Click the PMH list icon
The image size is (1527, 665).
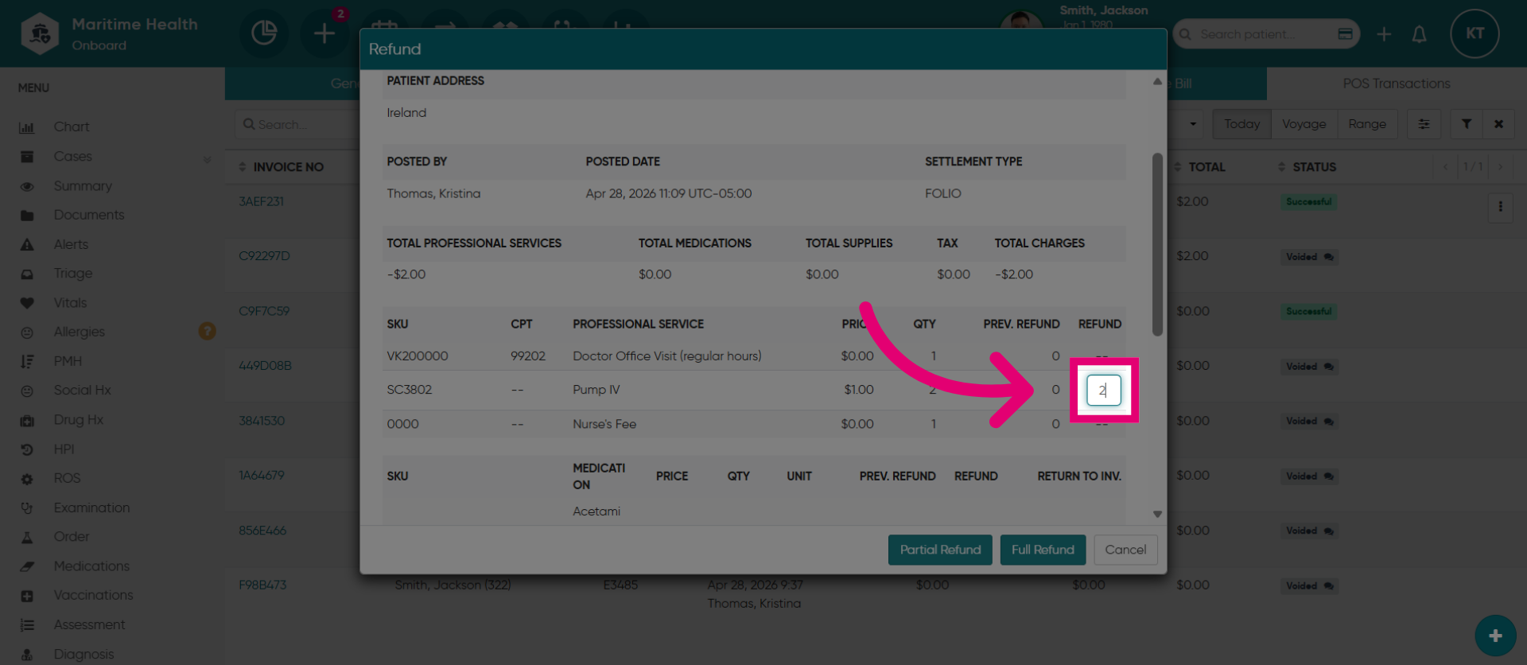tap(27, 361)
